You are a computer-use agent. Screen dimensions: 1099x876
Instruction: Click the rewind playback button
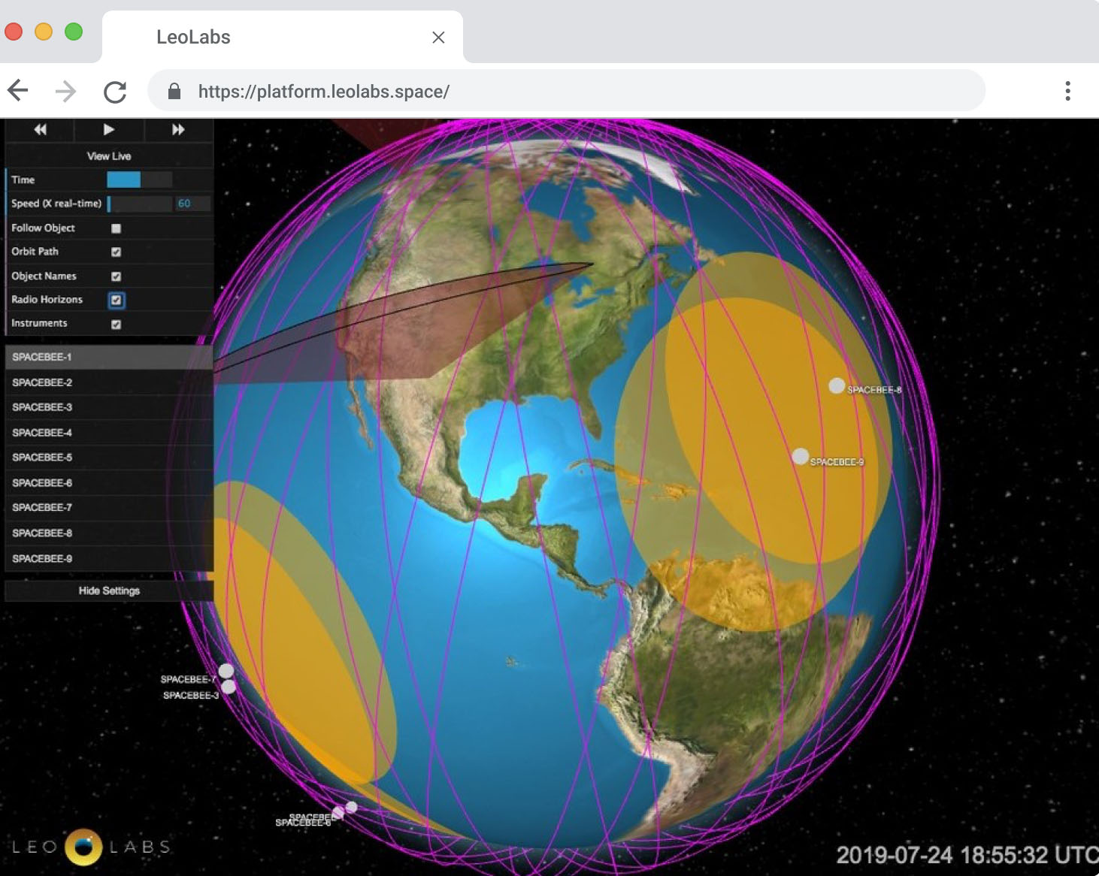coord(41,129)
